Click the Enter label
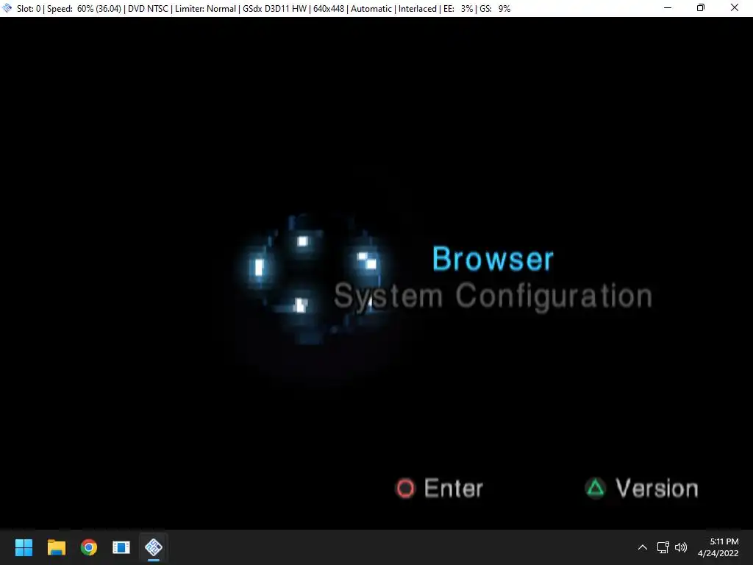Image resolution: width=753 pixels, height=565 pixels. point(453,488)
